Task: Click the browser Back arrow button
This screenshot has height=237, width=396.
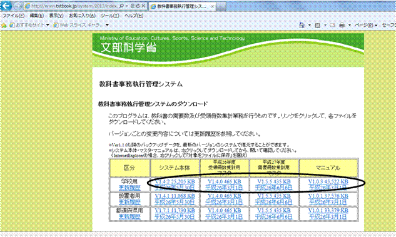Action: (6, 6)
